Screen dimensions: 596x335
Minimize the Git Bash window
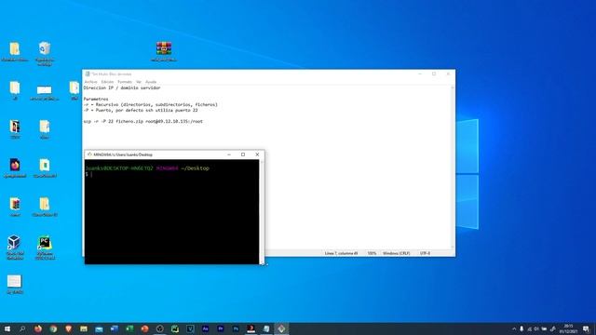[x=229, y=154]
